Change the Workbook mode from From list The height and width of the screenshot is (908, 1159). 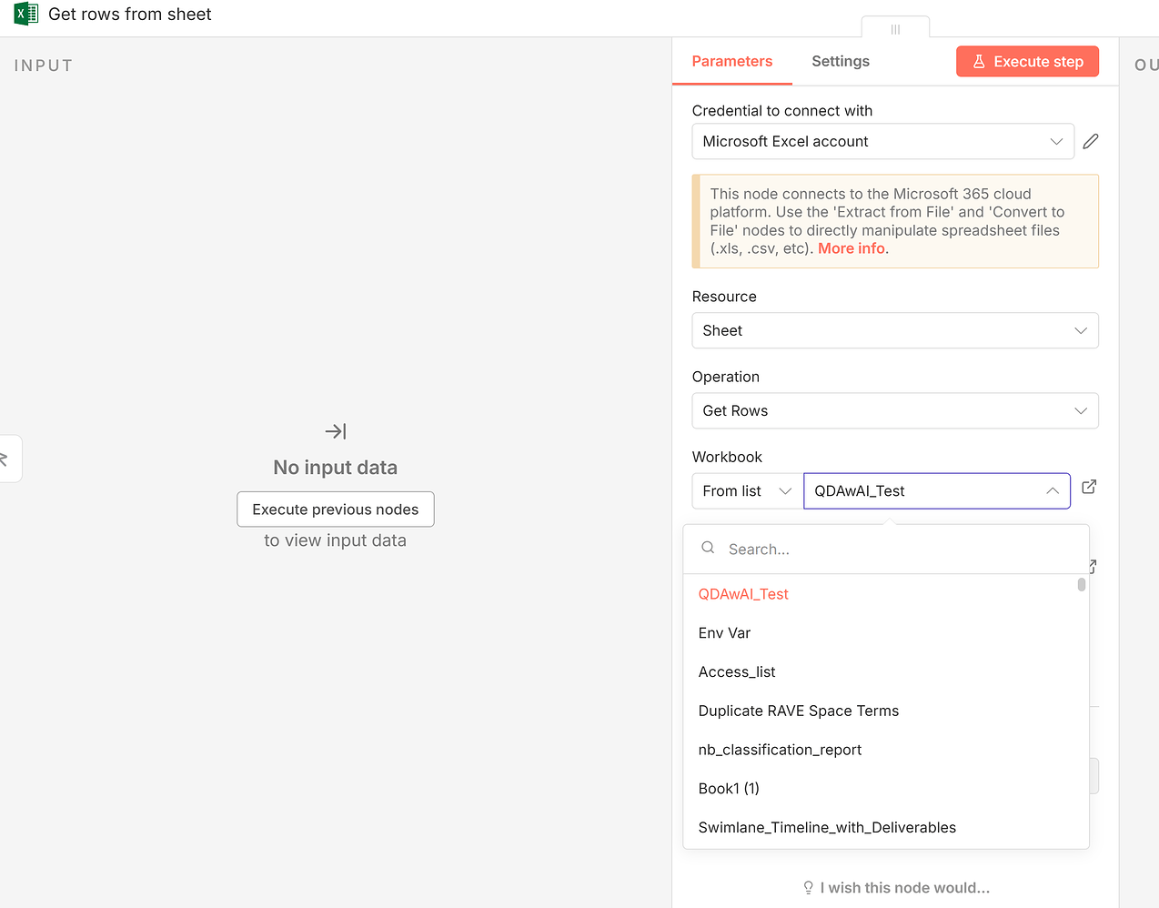point(747,491)
